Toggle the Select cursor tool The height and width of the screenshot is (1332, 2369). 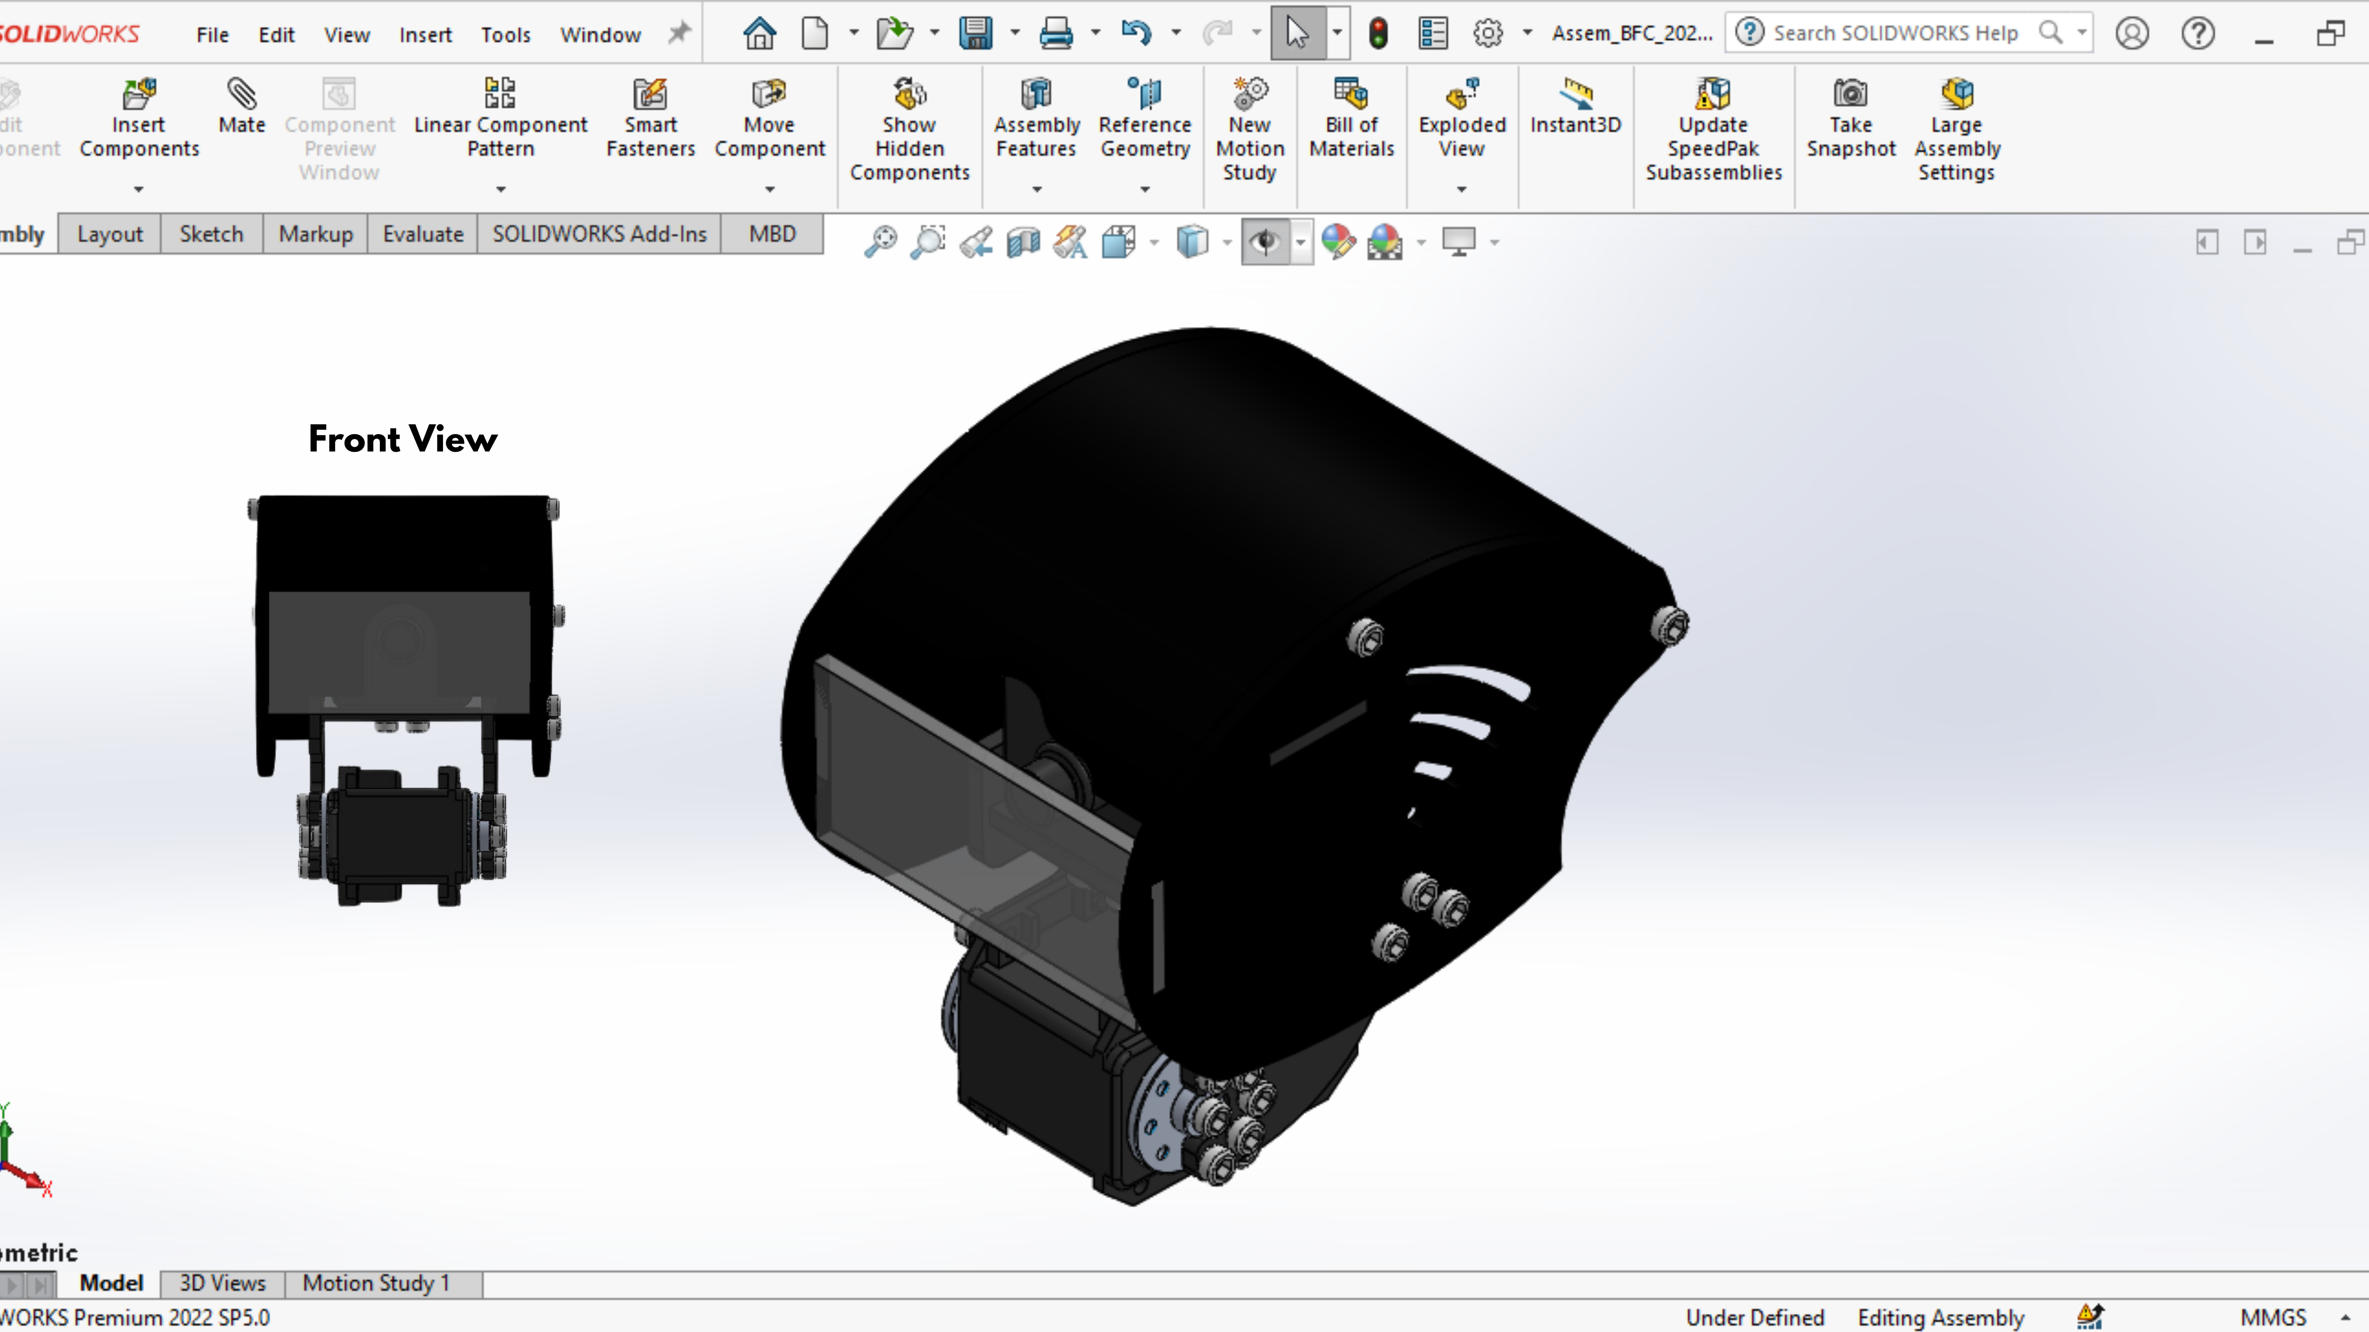1297,33
